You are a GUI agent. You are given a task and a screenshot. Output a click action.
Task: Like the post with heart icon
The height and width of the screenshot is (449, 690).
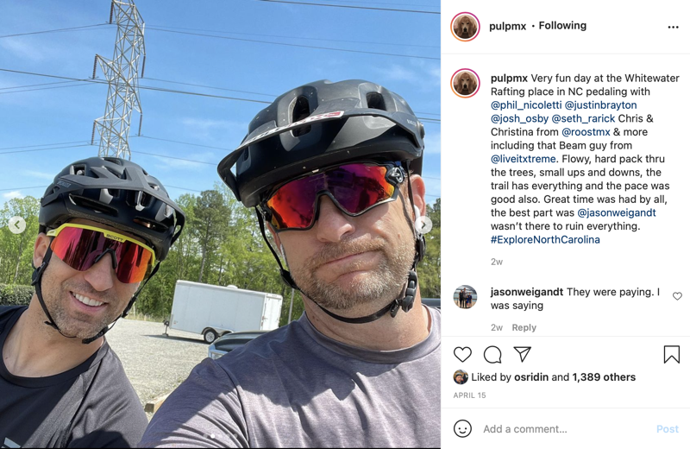click(x=462, y=354)
